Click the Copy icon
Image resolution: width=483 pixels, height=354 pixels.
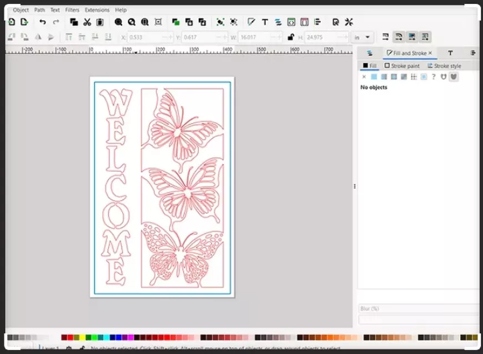(74, 22)
